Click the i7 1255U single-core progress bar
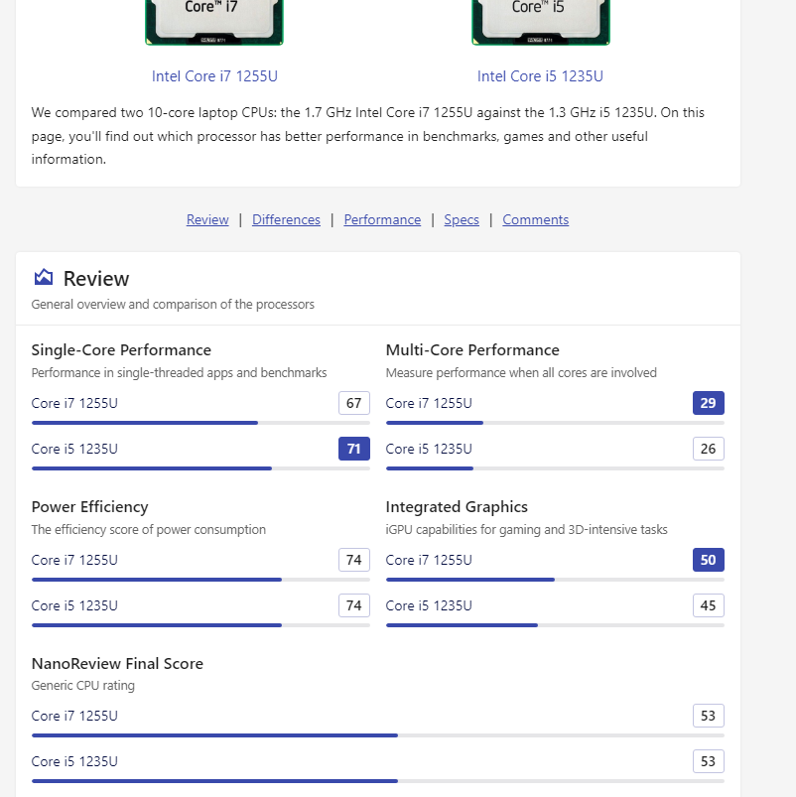The image size is (796, 797). click(x=200, y=423)
